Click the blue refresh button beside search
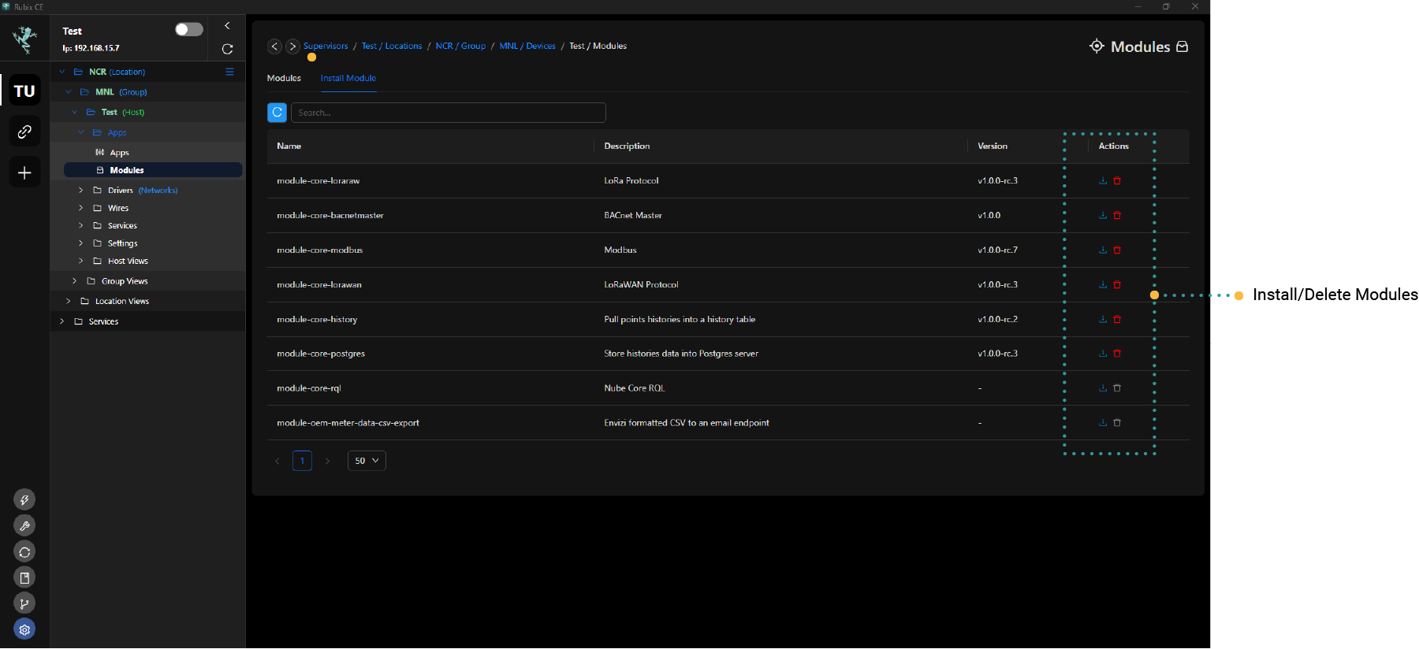The width and height of the screenshot is (1419, 649). click(277, 113)
